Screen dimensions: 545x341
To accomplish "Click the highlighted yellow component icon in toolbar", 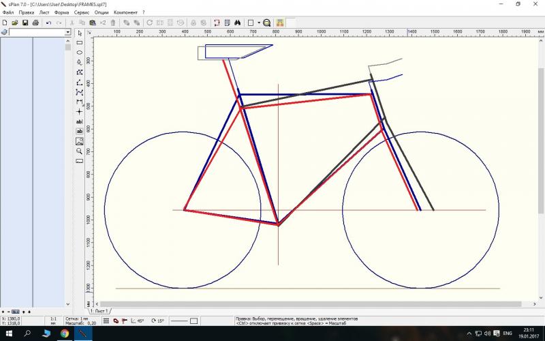I will pos(280,23).
